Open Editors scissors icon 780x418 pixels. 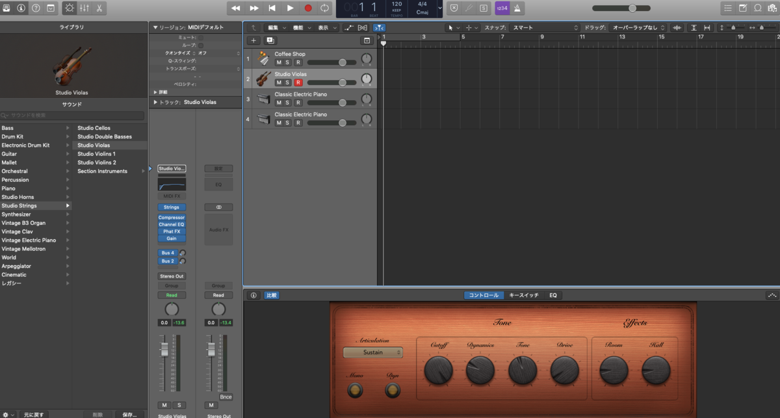99,8
